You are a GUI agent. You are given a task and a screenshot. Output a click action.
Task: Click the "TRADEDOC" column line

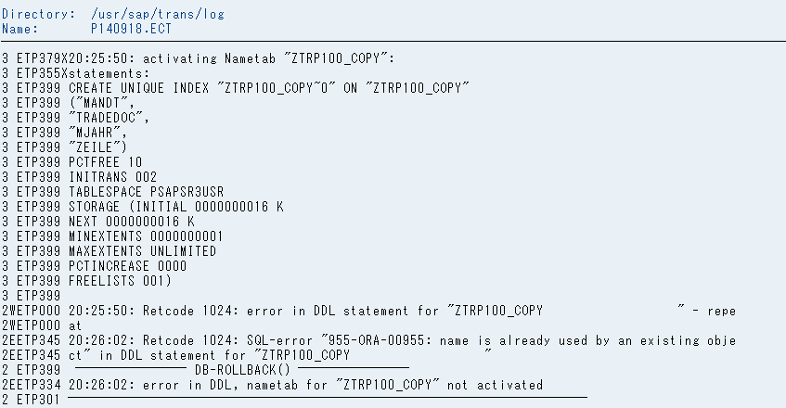pos(76,118)
